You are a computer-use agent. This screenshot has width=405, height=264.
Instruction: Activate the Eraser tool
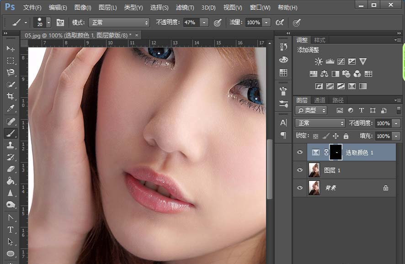click(11, 169)
